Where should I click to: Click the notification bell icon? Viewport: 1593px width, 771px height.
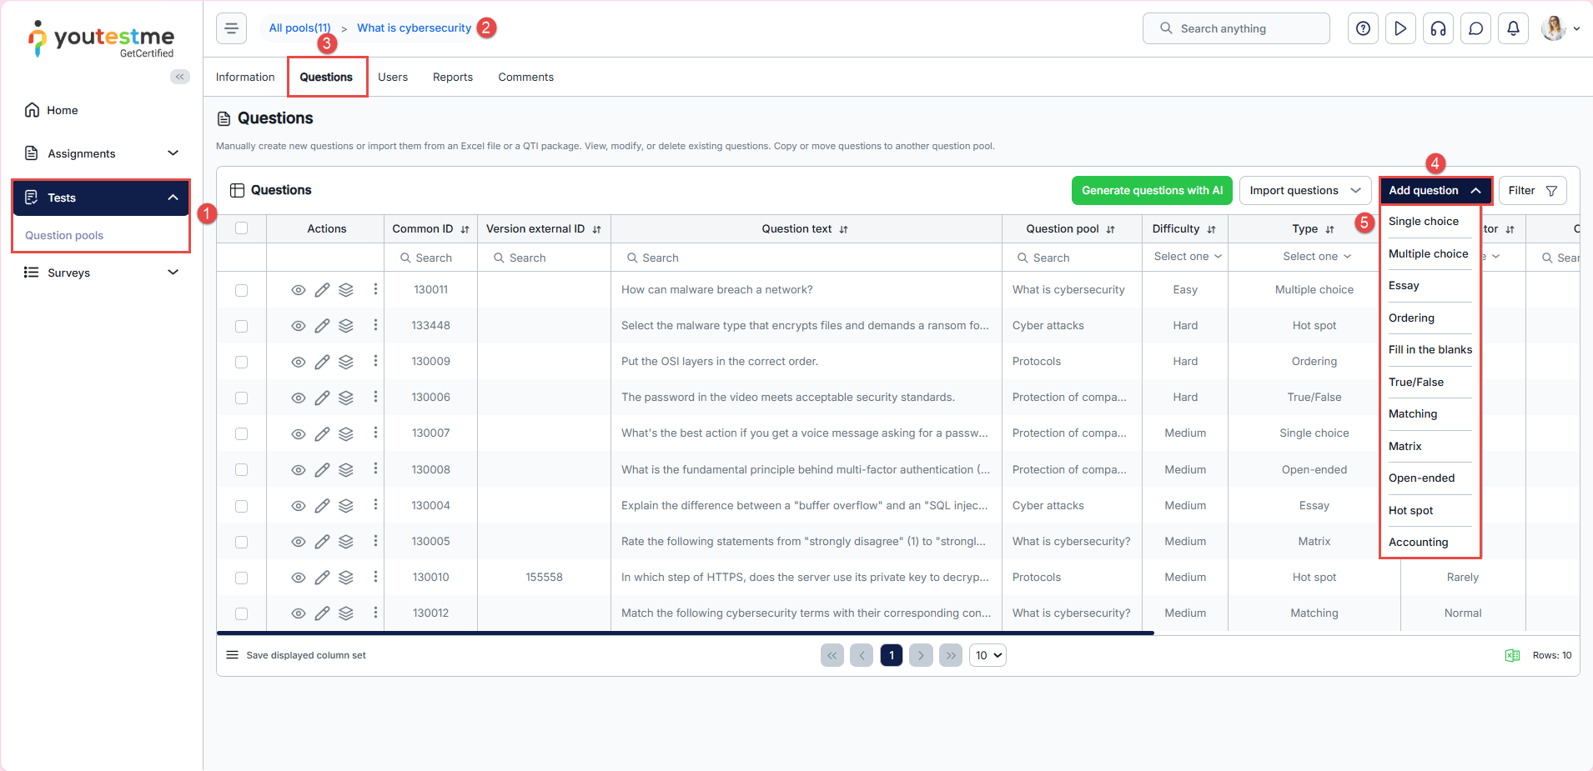(1513, 28)
